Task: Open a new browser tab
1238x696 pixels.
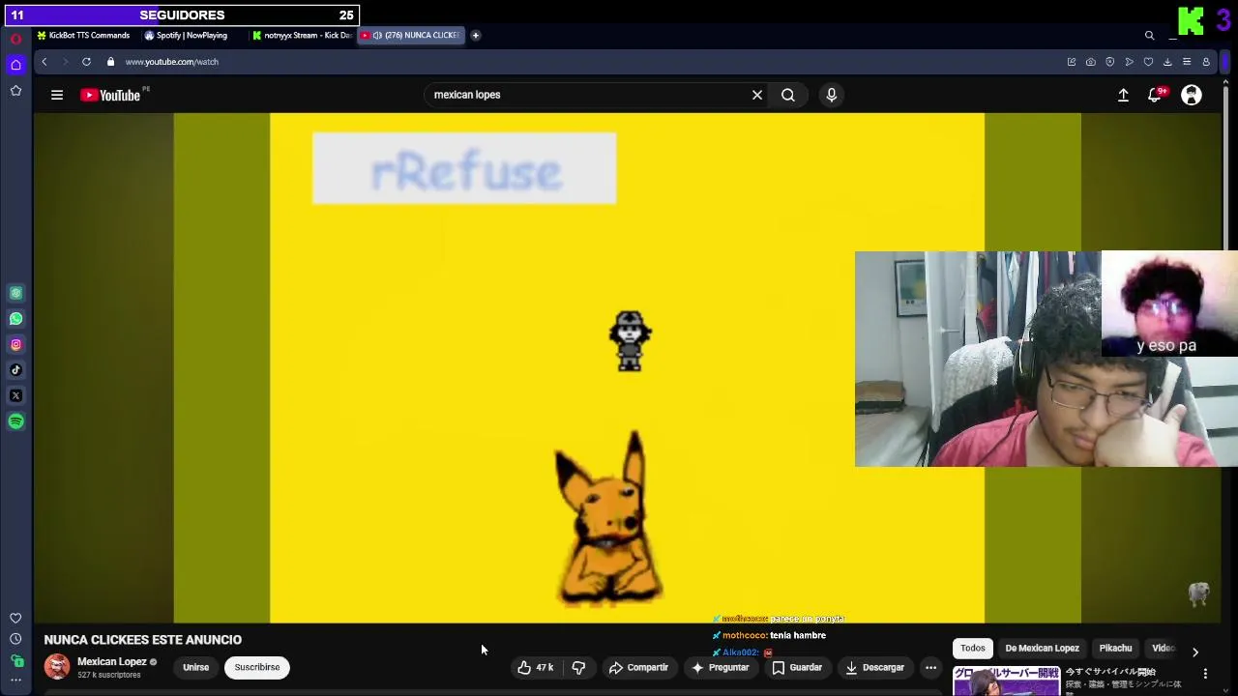Action: pos(475,36)
